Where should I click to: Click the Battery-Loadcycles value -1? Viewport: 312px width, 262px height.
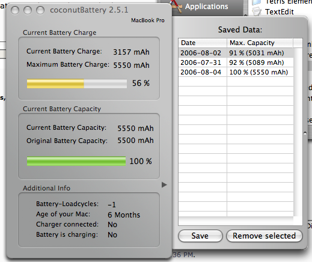[x=112, y=205]
